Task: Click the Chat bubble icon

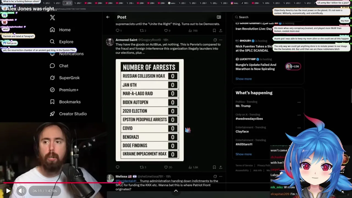Action: [52, 66]
